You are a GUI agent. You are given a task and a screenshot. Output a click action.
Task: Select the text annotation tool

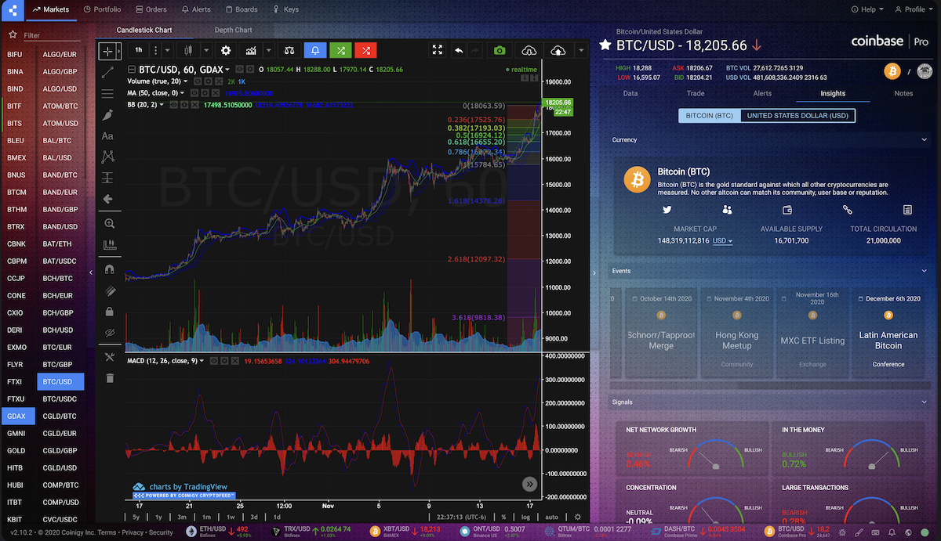(107, 135)
